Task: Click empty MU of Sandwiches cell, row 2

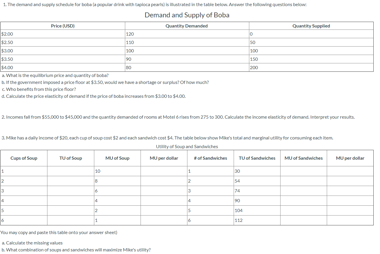Action: pos(304,181)
